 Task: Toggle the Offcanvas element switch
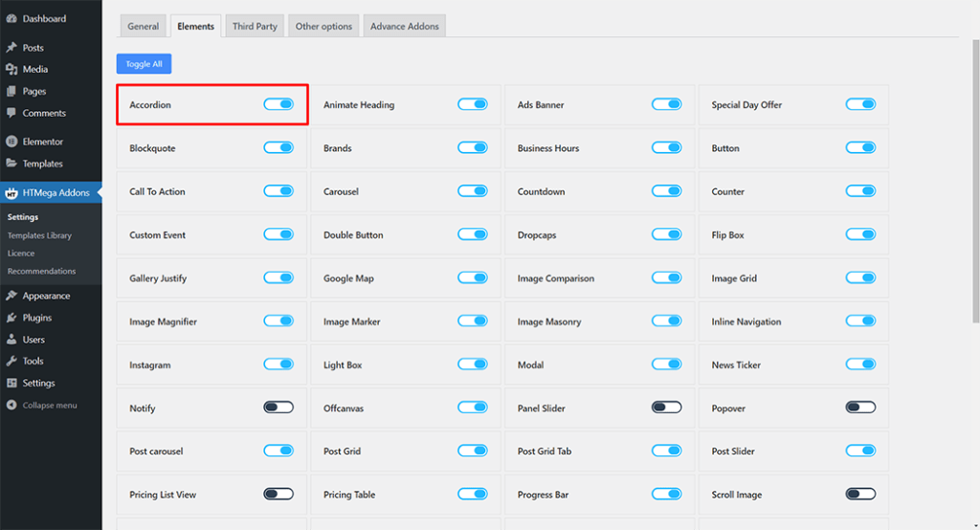coord(473,408)
